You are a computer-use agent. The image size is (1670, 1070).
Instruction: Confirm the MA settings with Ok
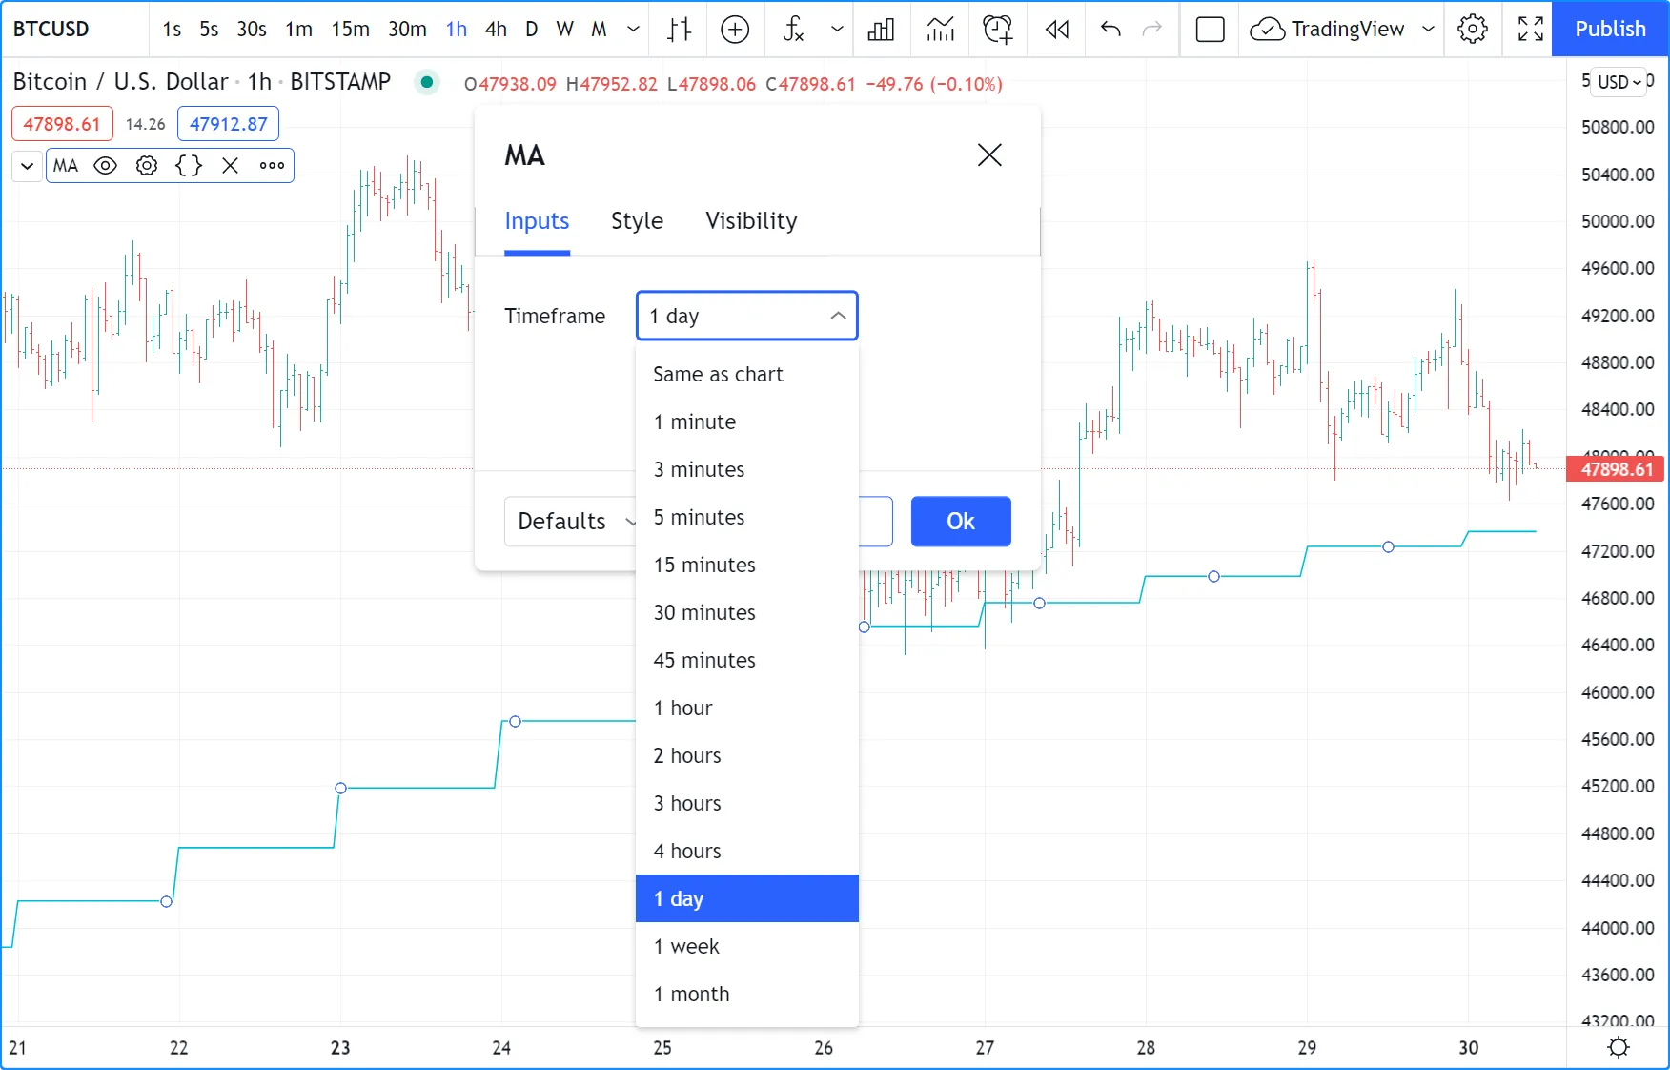(961, 522)
